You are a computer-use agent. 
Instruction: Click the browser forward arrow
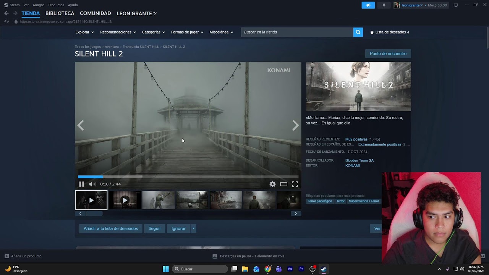coord(15,13)
